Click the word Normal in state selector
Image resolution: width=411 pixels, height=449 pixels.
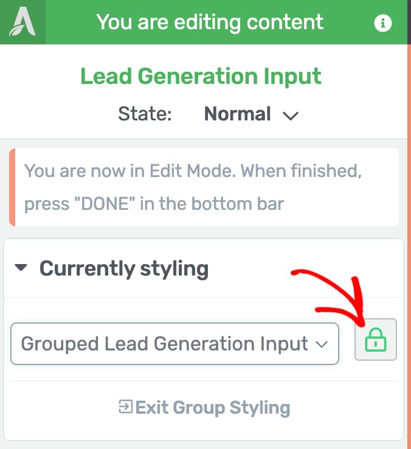[x=237, y=114]
